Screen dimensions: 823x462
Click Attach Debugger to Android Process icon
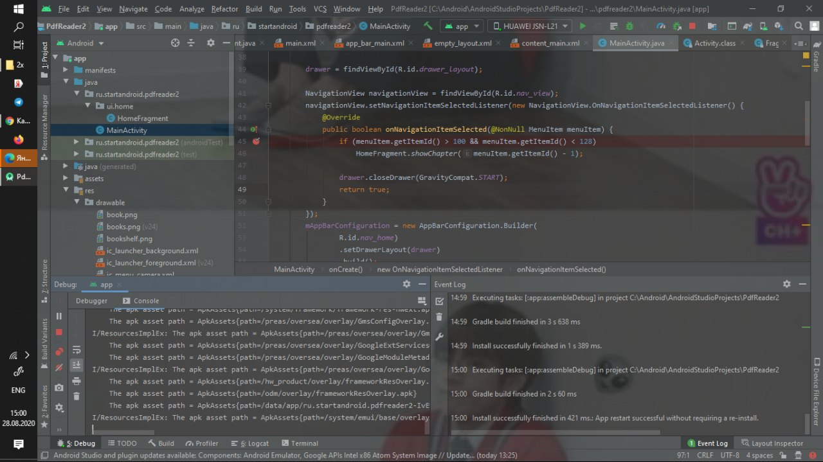click(x=676, y=26)
